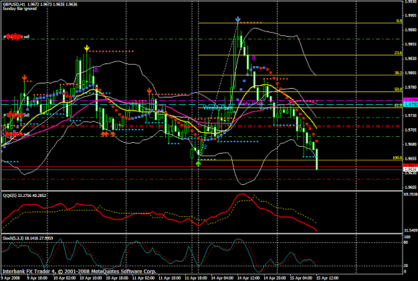The image size is (418, 281).
Task: Click the yellow down arrow signal marker
Action: point(87,48)
